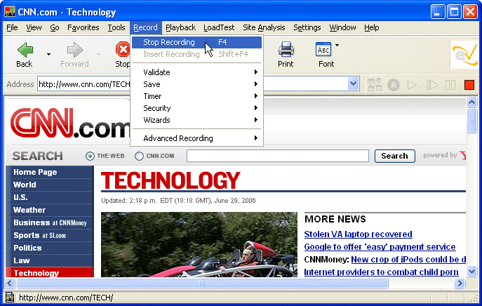The height and width of the screenshot is (306, 482).
Task: Open the Back history dropdown arrow
Action: (x=48, y=55)
